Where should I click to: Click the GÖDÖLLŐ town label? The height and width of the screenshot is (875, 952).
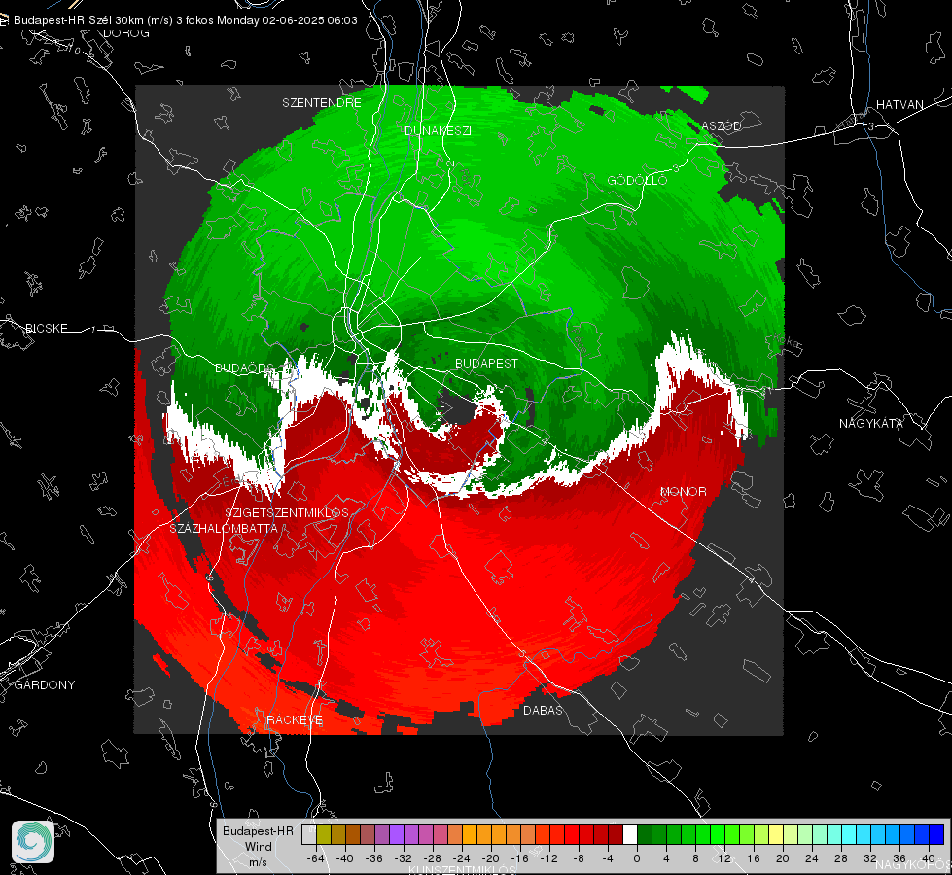click(637, 180)
